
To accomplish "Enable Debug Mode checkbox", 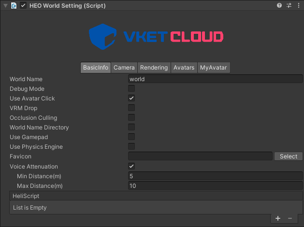I will 131,89.
